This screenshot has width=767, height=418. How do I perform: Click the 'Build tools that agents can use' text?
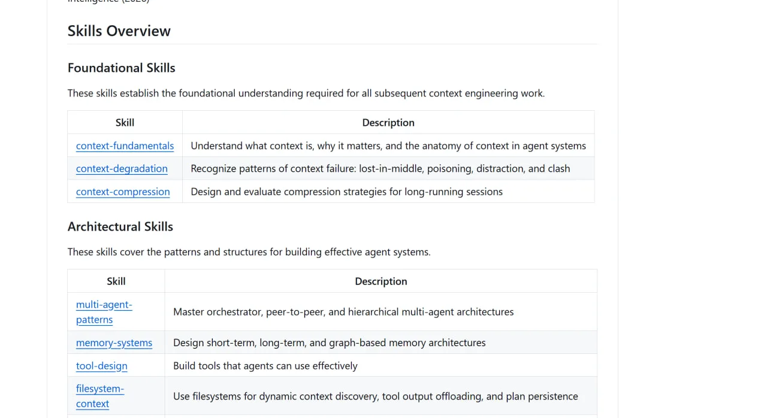pyautogui.click(x=265, y=365)
